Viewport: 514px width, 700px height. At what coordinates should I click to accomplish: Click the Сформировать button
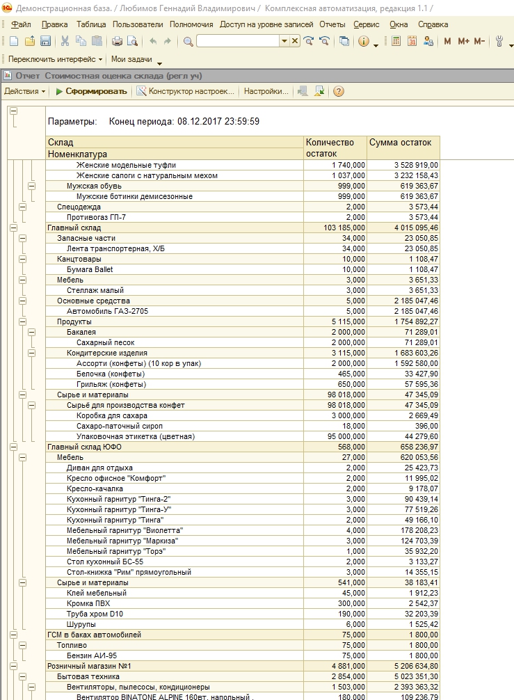click(x=92, y=92)
